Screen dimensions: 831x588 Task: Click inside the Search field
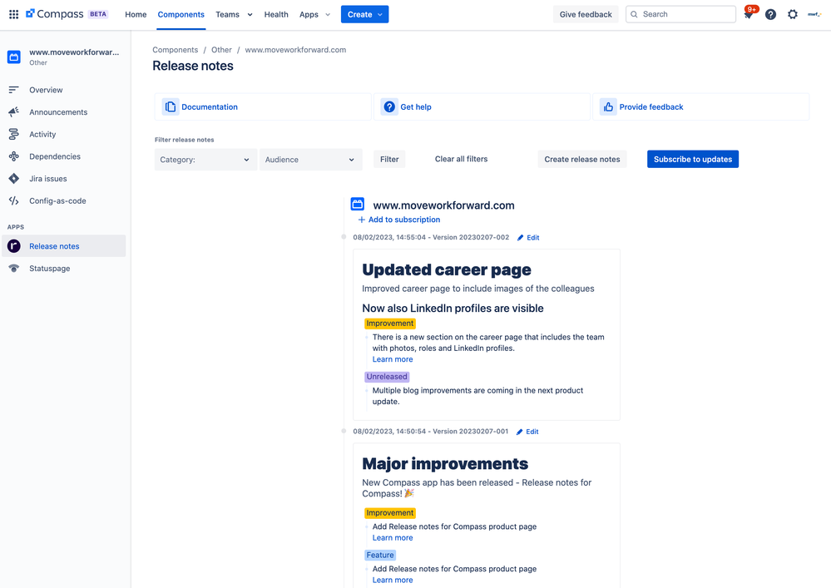click(x=680, y=14)
